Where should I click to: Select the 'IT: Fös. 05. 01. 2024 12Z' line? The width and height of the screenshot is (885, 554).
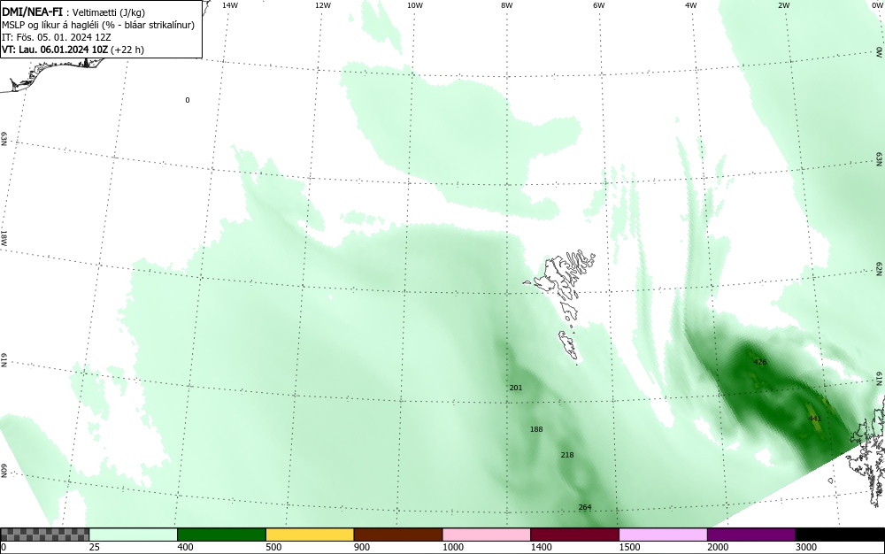(x=57, y=37)
